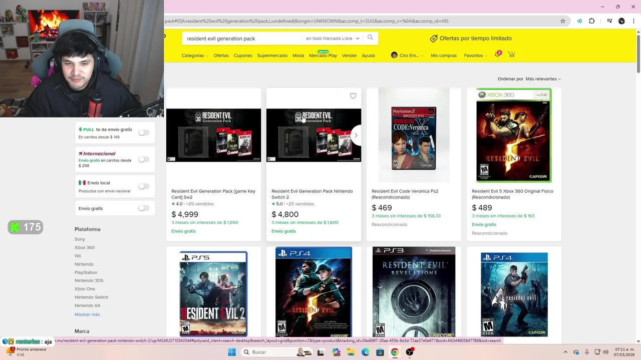Image resolution: width=641 pixels, height=360 pixels.
Task: Open Microsoft Store from the taskbar
Action: coord(380,352)
